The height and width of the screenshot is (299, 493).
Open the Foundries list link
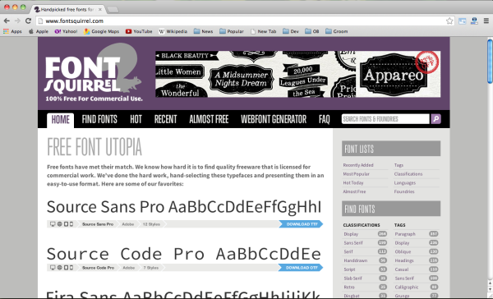point(404,191)
